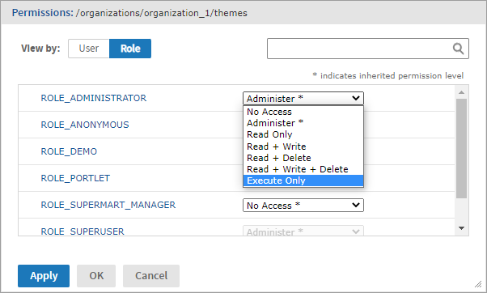Switch view to User

(89, 49)
